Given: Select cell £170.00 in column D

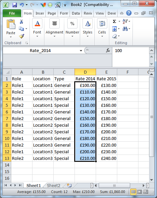Looking at the screenshot, I should tap(85, 132).
